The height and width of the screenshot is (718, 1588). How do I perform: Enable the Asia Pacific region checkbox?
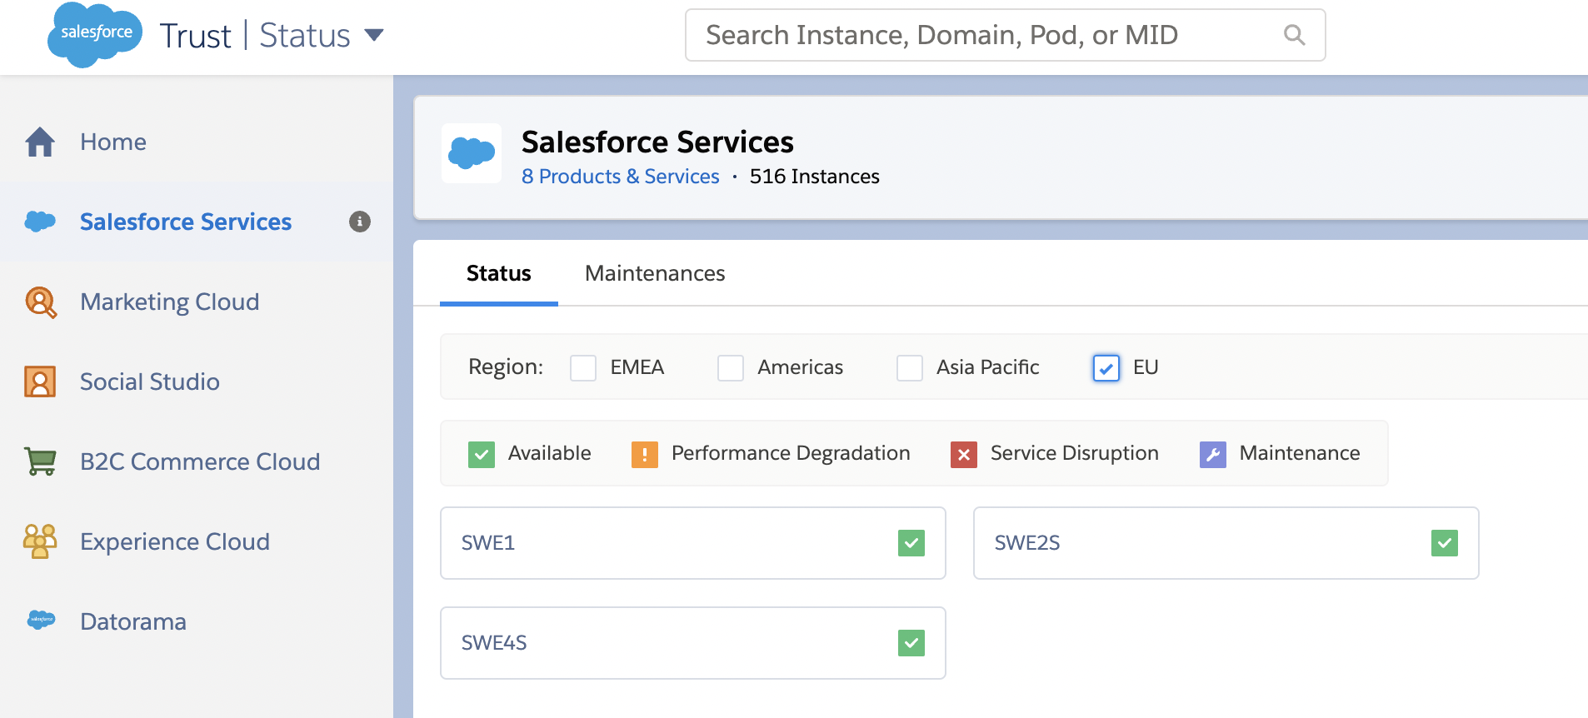pyautogui.click(x=910, y=367)
